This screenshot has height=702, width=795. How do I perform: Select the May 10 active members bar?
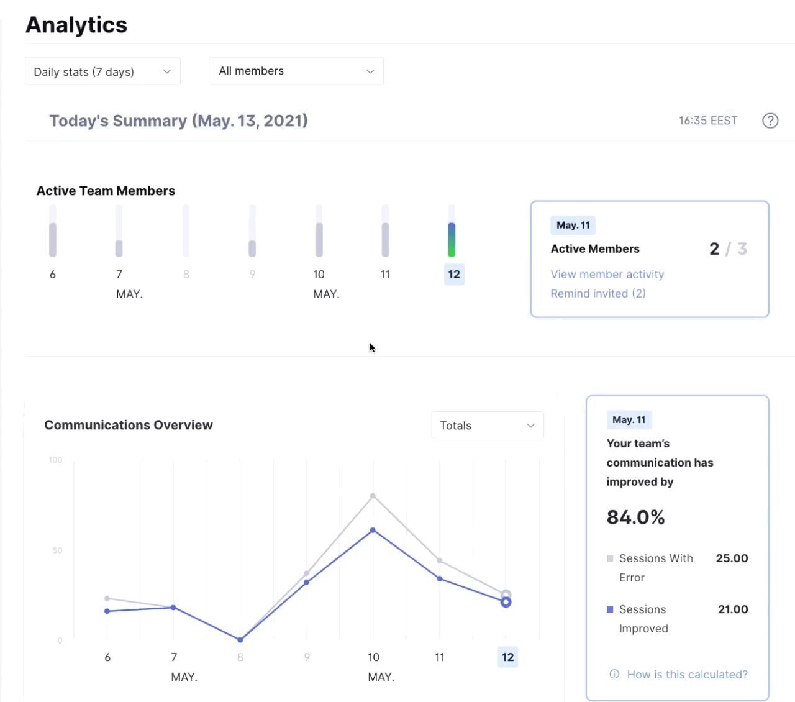pyautogui.click(x=319, y=239)
